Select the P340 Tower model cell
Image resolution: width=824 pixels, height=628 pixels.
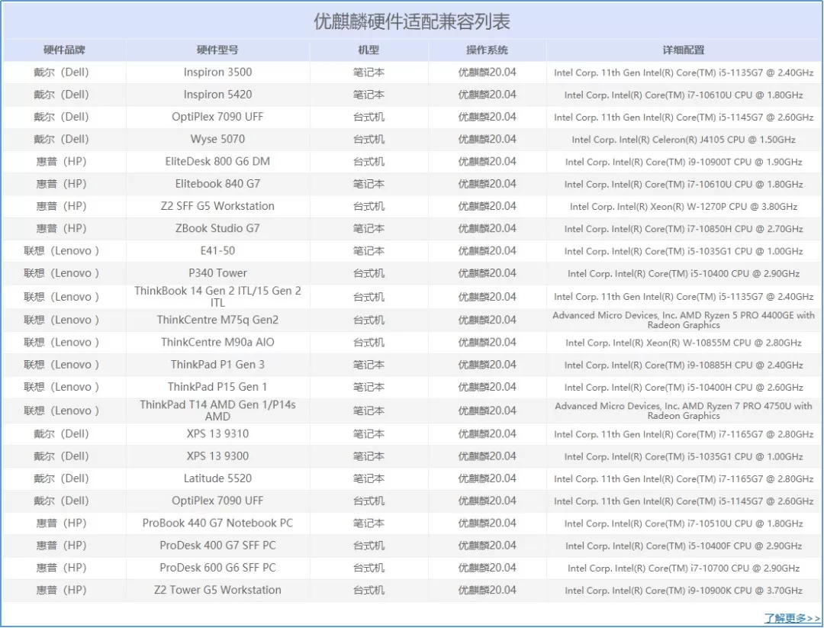[217, 273]
